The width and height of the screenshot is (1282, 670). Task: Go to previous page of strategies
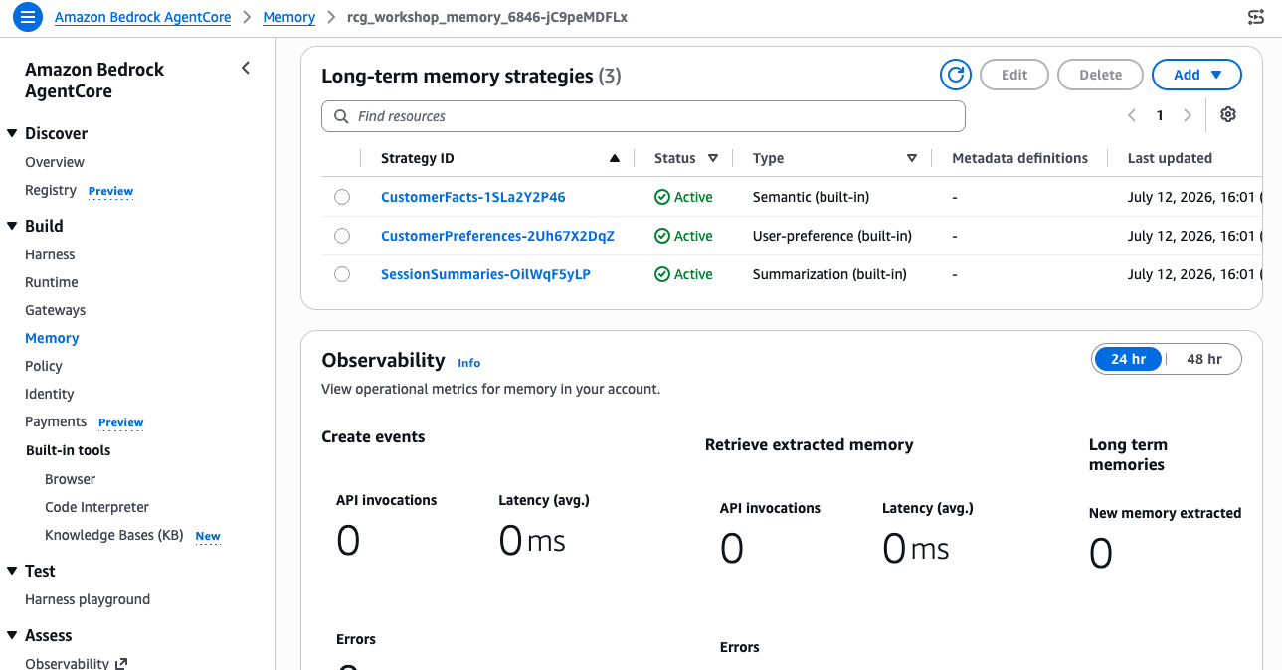(x=1132, y=115)
